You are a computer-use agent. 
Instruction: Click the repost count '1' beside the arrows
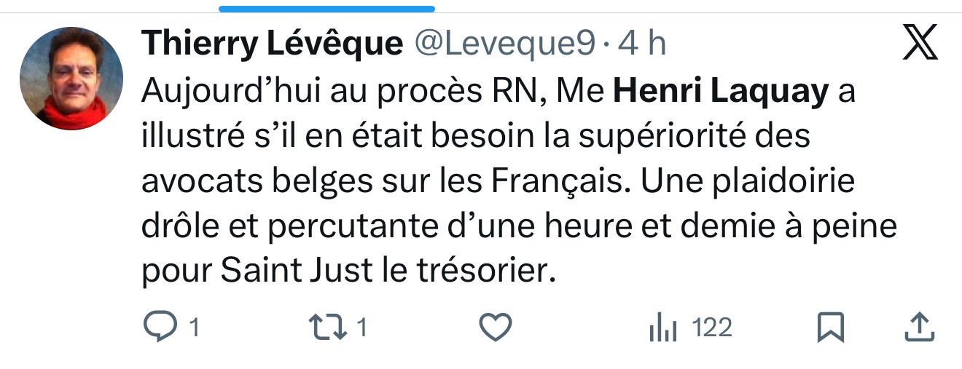point(361,328)
